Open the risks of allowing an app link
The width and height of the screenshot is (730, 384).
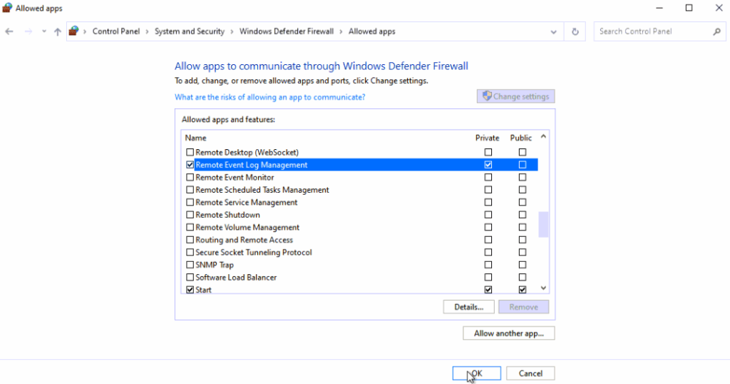(269, 97)
